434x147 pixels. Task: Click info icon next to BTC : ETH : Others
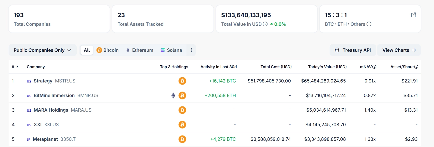click(x=369, y=24)
